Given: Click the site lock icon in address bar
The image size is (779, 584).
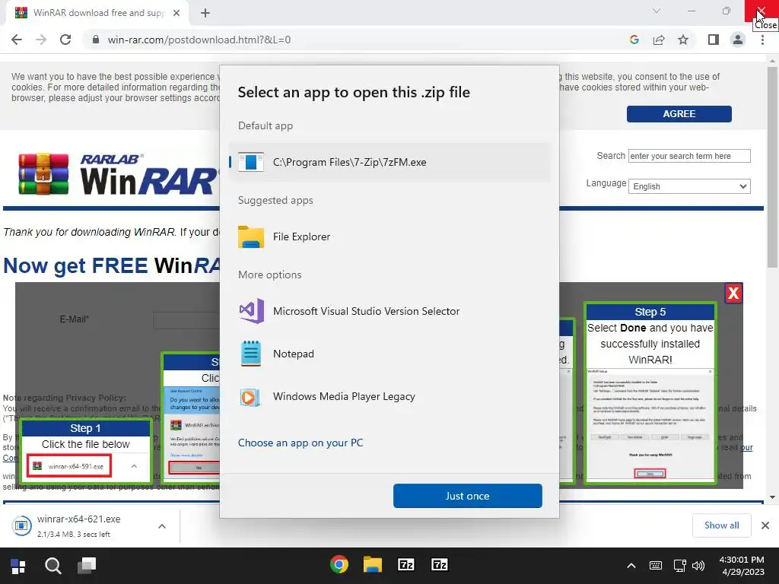Looking at the screenshot, I should 96,40.
